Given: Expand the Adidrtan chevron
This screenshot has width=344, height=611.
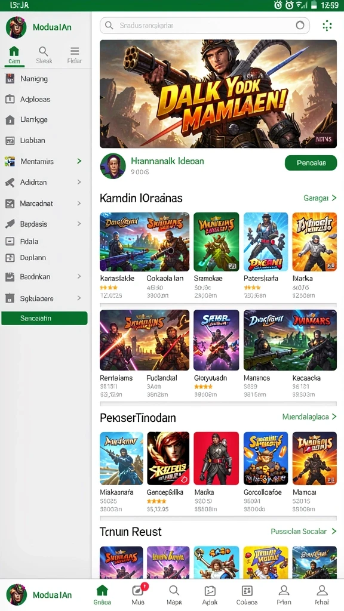Looking at the screenshot, I should click(x=79, y=182).
